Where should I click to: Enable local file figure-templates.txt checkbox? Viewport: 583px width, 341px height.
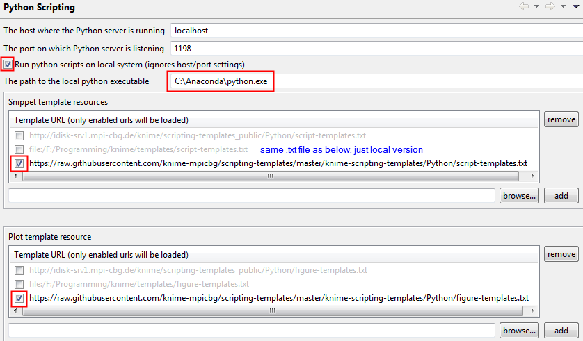[x=19, y=284]
